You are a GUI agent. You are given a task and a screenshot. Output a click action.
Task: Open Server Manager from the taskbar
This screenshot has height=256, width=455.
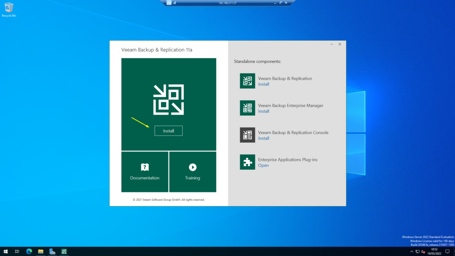pyautogui.click(x=52, y=252)
